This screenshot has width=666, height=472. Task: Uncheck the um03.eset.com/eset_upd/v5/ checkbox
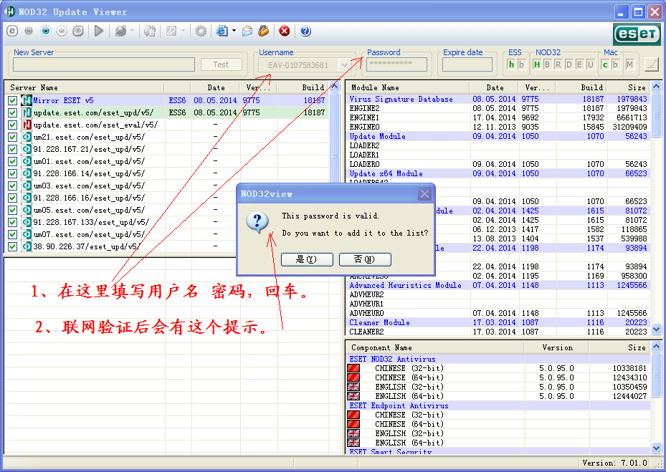(x=13, y=186)
